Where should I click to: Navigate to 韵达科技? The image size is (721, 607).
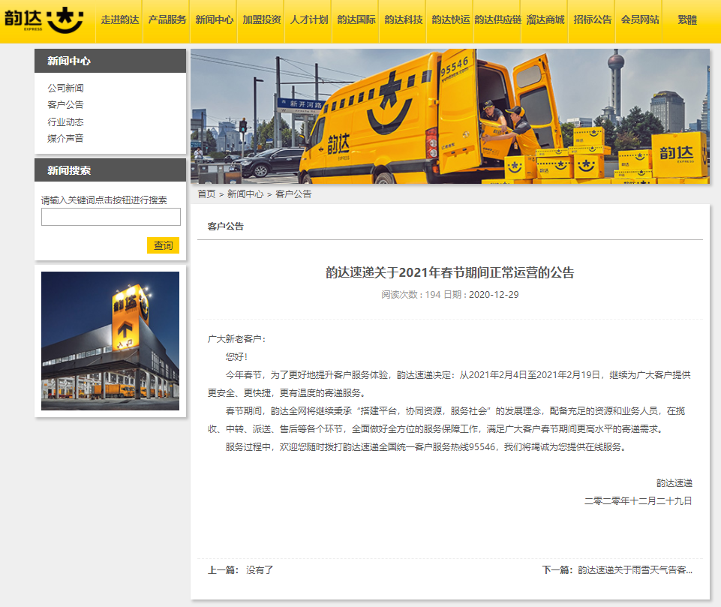point(404,20)
